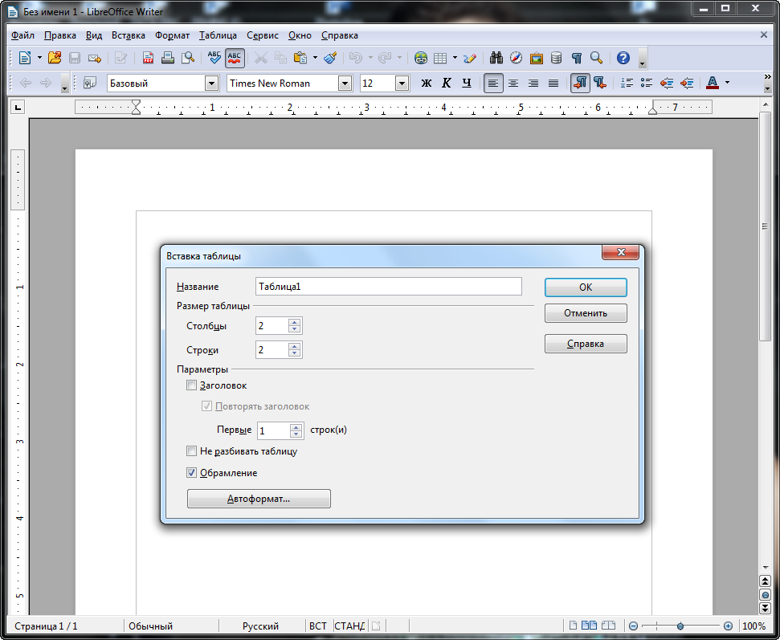Open the font size 12 dropdown
Viewport: 780px width, 640px height.
[x=402, y=84]
